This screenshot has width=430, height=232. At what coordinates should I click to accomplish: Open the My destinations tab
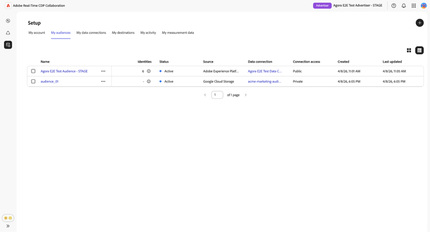[x=123, y=33]
